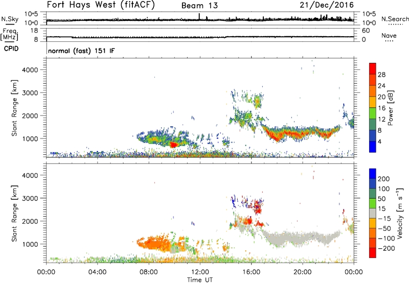The height and width of the screenshot is (283, 409).
Task: Select the 3000 tick on velocity panel
Action: point(30,198)
